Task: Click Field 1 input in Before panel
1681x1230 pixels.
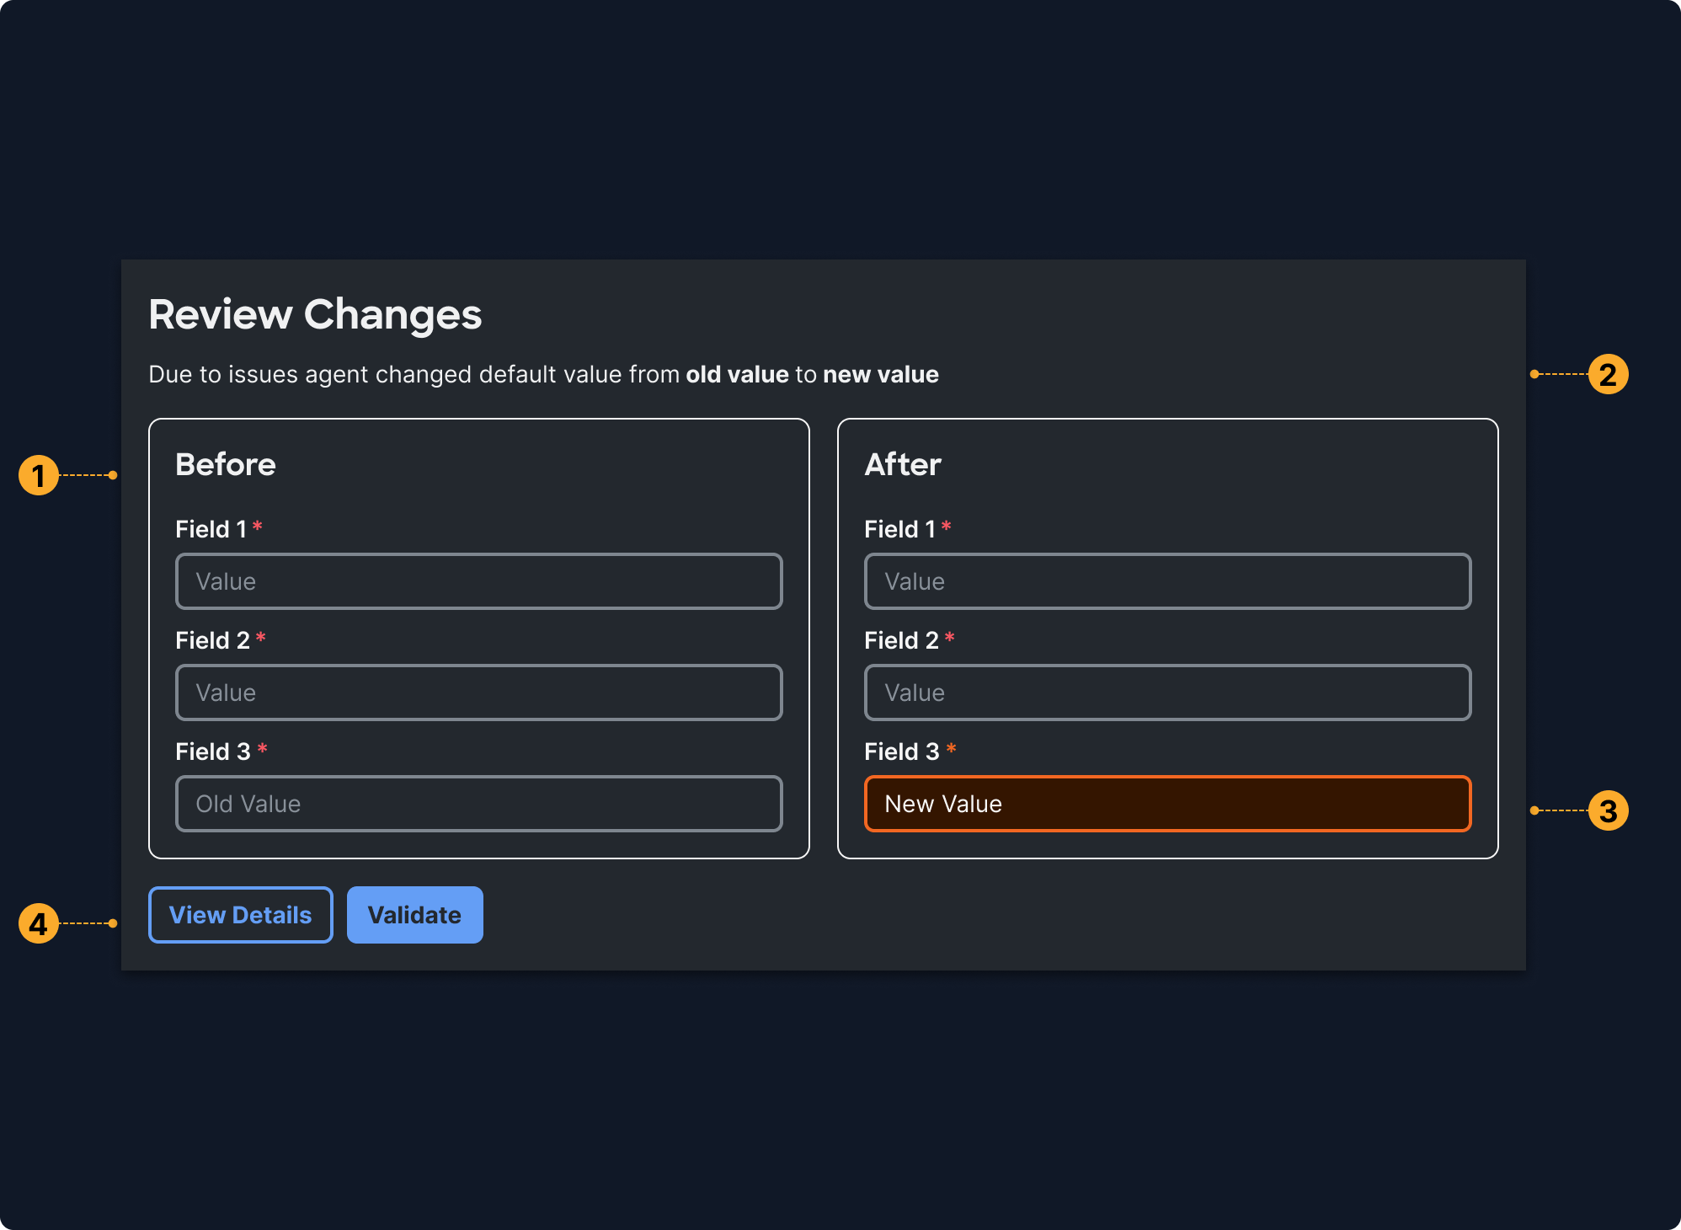Action: (478, 581)
